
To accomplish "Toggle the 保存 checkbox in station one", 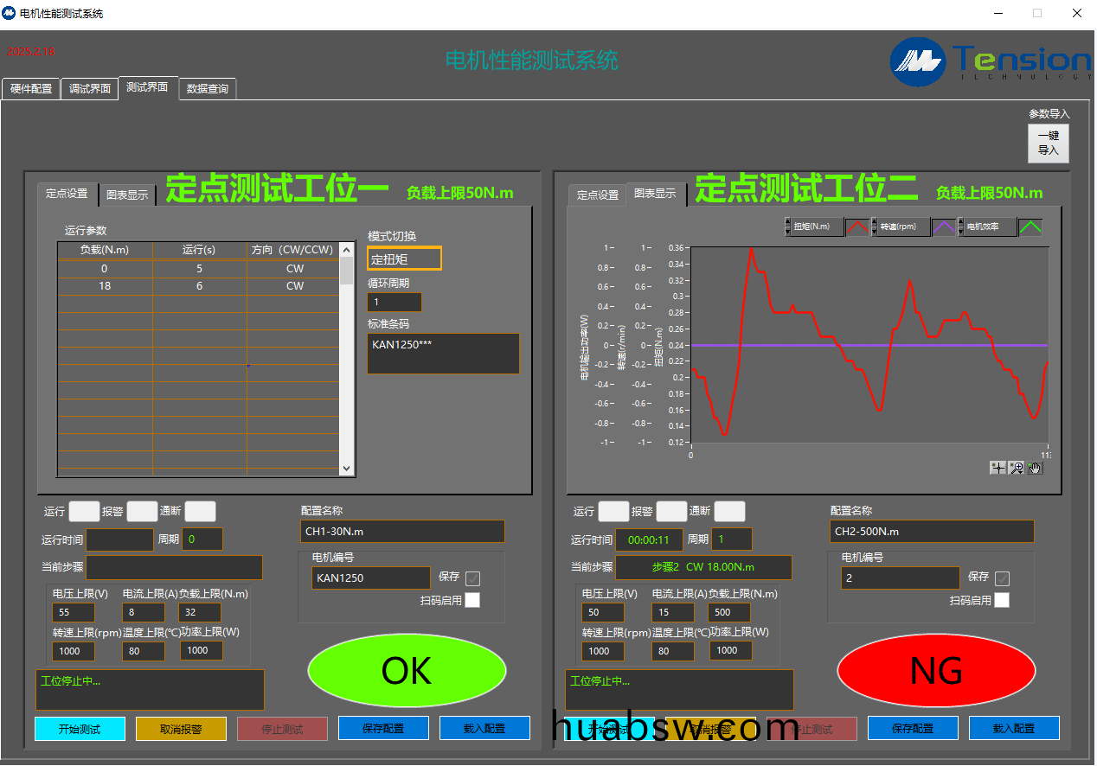I will [472, 578].
